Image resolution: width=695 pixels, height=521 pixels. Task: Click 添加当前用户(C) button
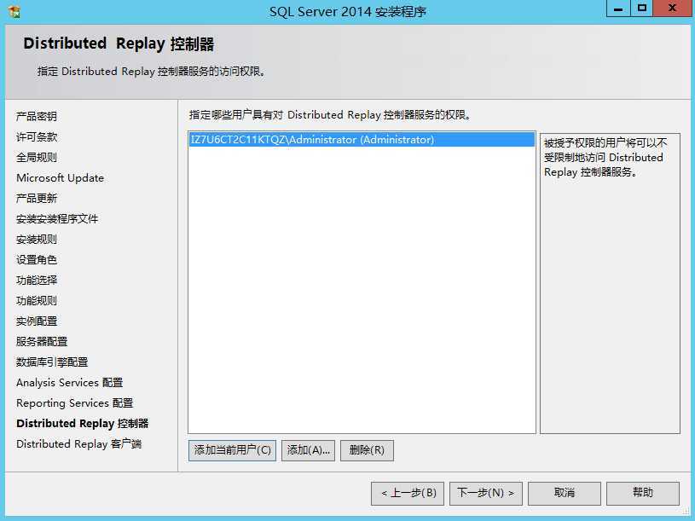pyautogui.click(x=232, y=450)
